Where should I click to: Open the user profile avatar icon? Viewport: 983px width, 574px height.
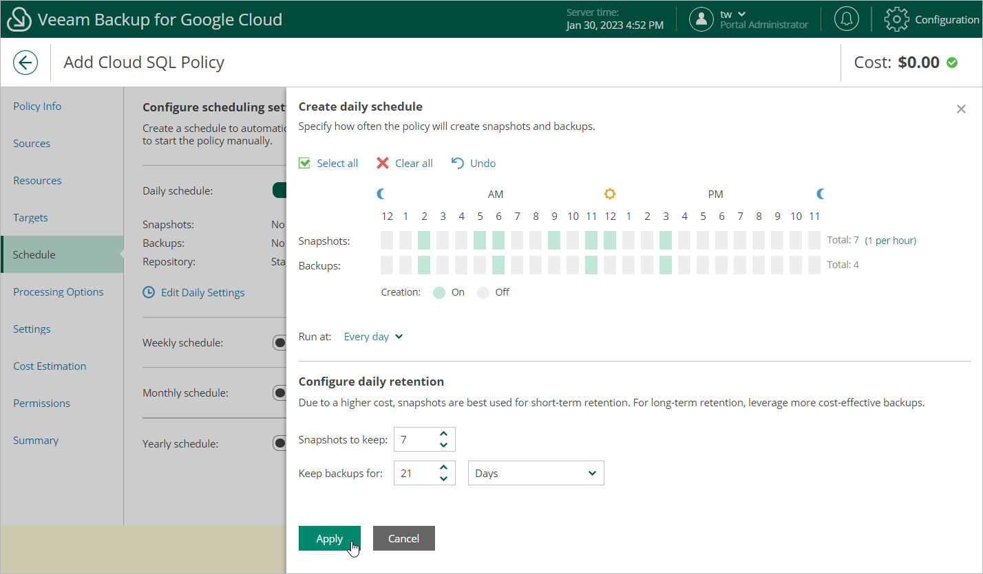701,19
